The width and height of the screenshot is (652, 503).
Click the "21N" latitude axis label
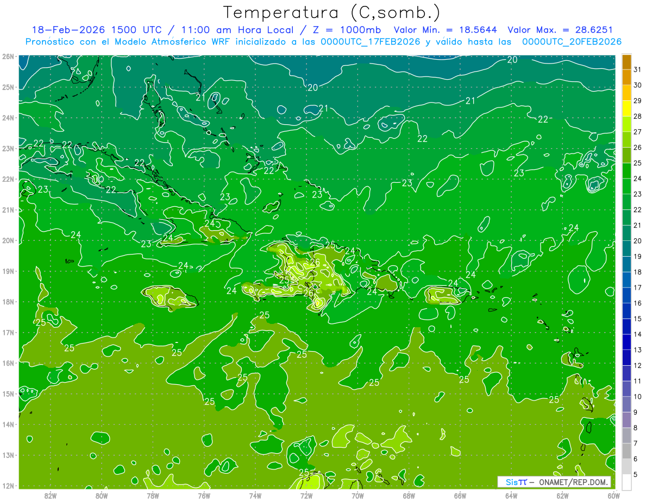(x=8, y=210)
